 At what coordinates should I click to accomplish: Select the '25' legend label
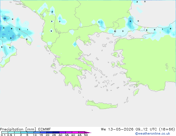coord(54,135)
